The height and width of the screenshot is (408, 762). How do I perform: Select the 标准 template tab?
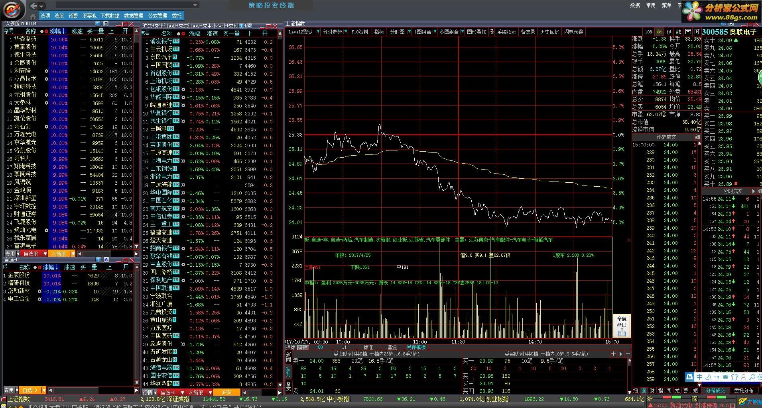coord(368,347)
